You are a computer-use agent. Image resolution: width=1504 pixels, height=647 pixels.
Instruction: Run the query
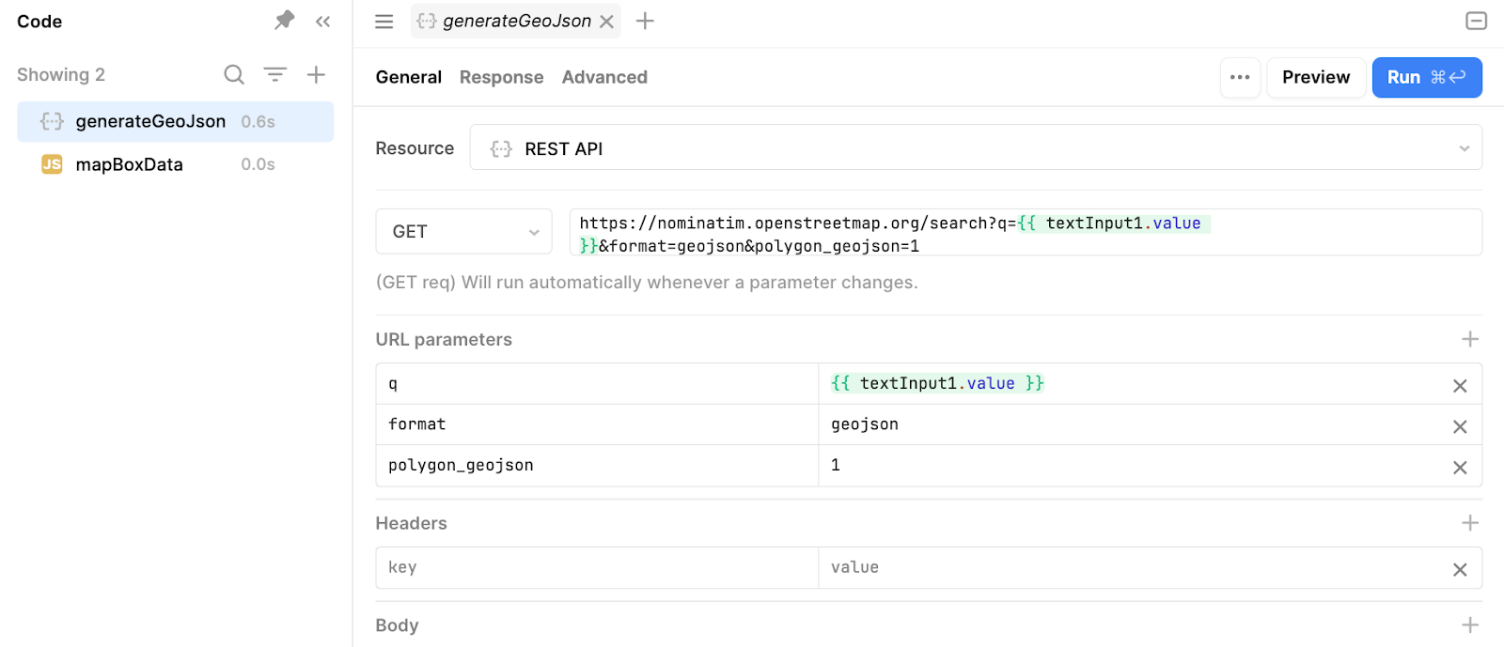coord(1427,77)
